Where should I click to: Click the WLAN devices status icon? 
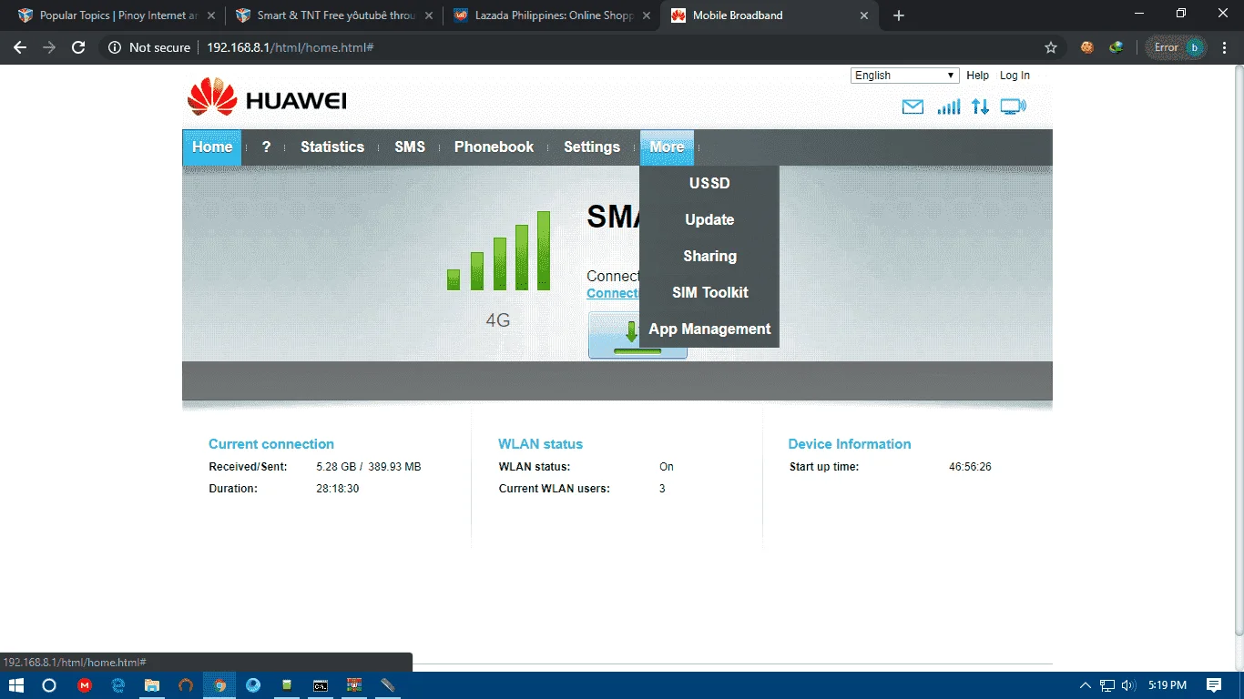[x=1013, y=106]
